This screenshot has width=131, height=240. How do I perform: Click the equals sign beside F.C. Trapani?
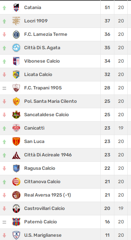[4, 88]
